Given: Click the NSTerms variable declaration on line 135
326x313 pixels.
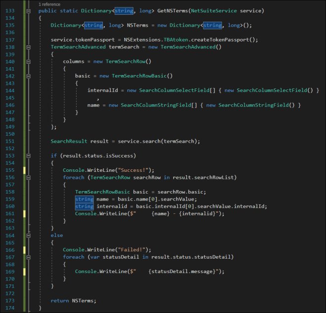Looking at the screenshot, I should (x=138, y=25).
